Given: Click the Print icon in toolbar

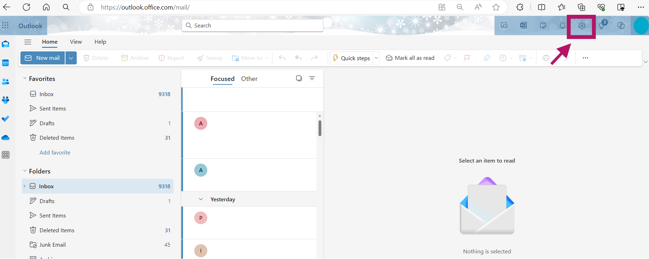Looking at the screenshot, I should 546,58.
